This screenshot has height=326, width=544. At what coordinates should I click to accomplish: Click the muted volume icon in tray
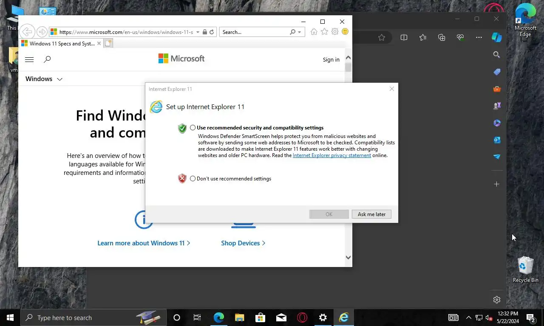(x=489, y=318)
